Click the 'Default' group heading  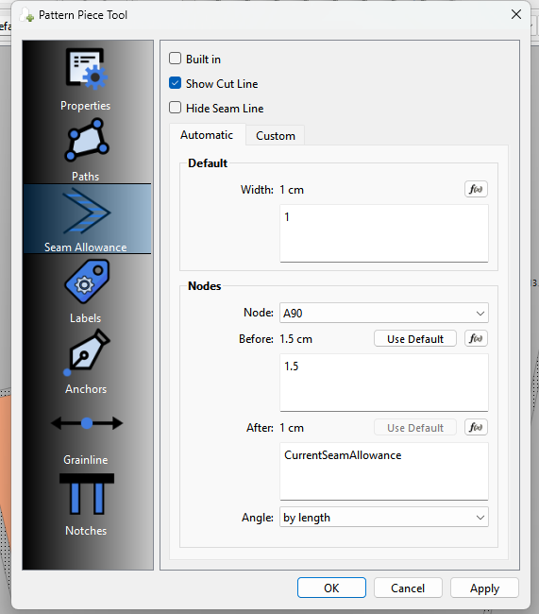208,162
